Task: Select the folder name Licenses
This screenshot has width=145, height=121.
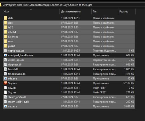Action: pos(13,37)
